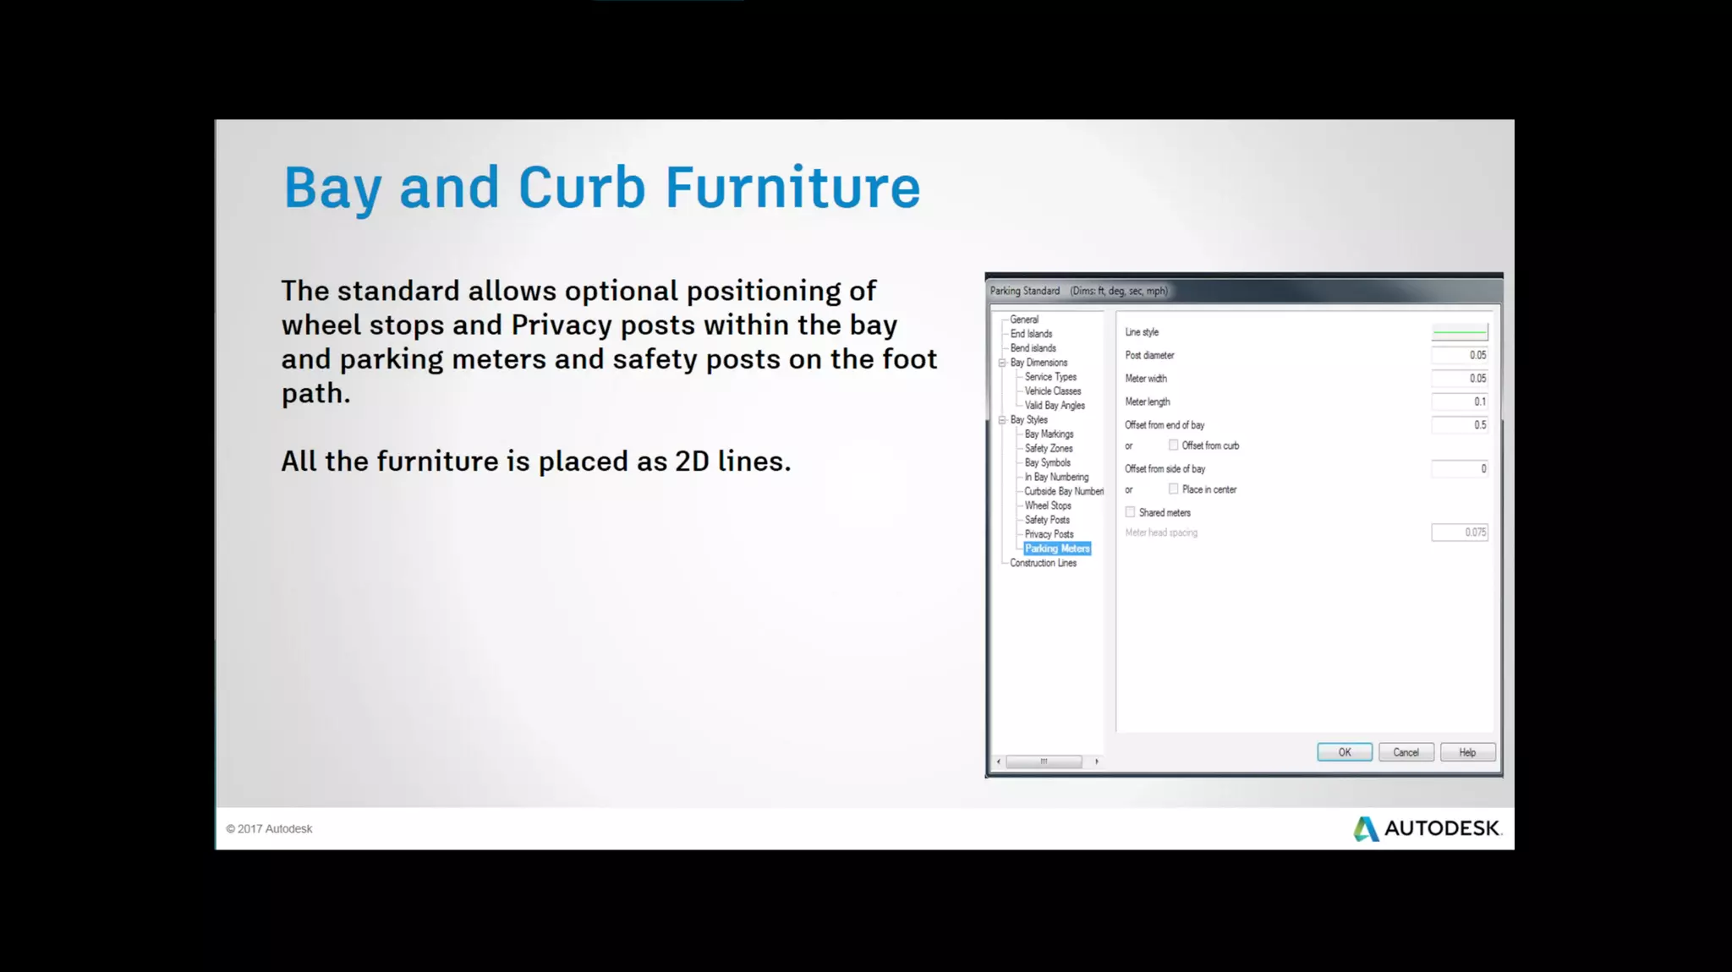Screen dimensions: 1732x972
Task: Select Privacy Posts tree item
Action: click(1049, 535)
